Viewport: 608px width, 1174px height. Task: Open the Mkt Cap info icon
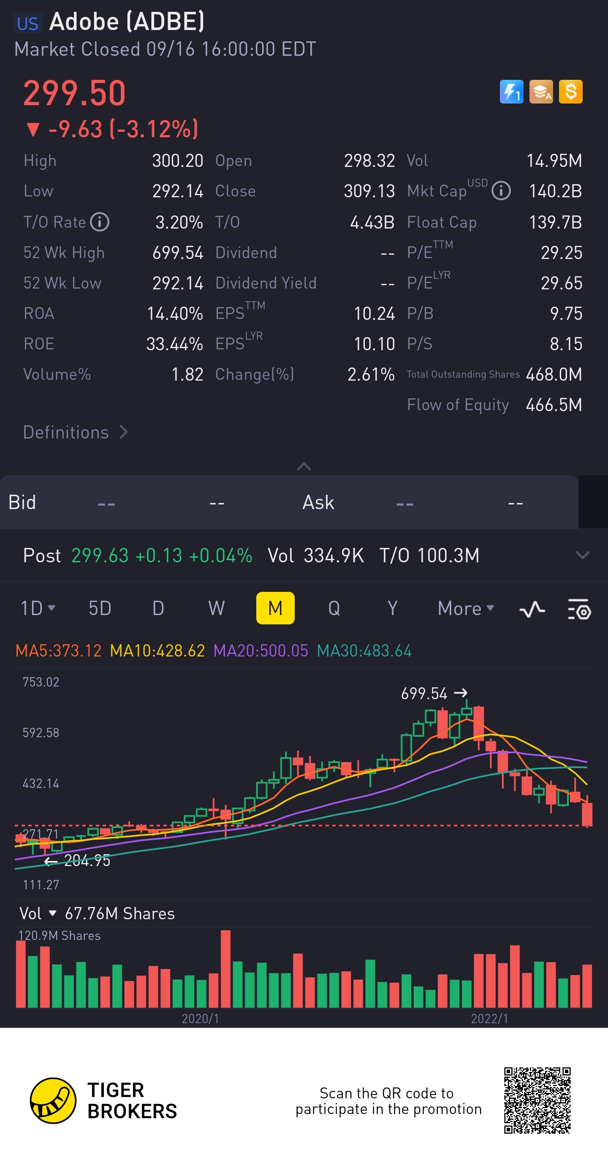[x=501, y=191]
